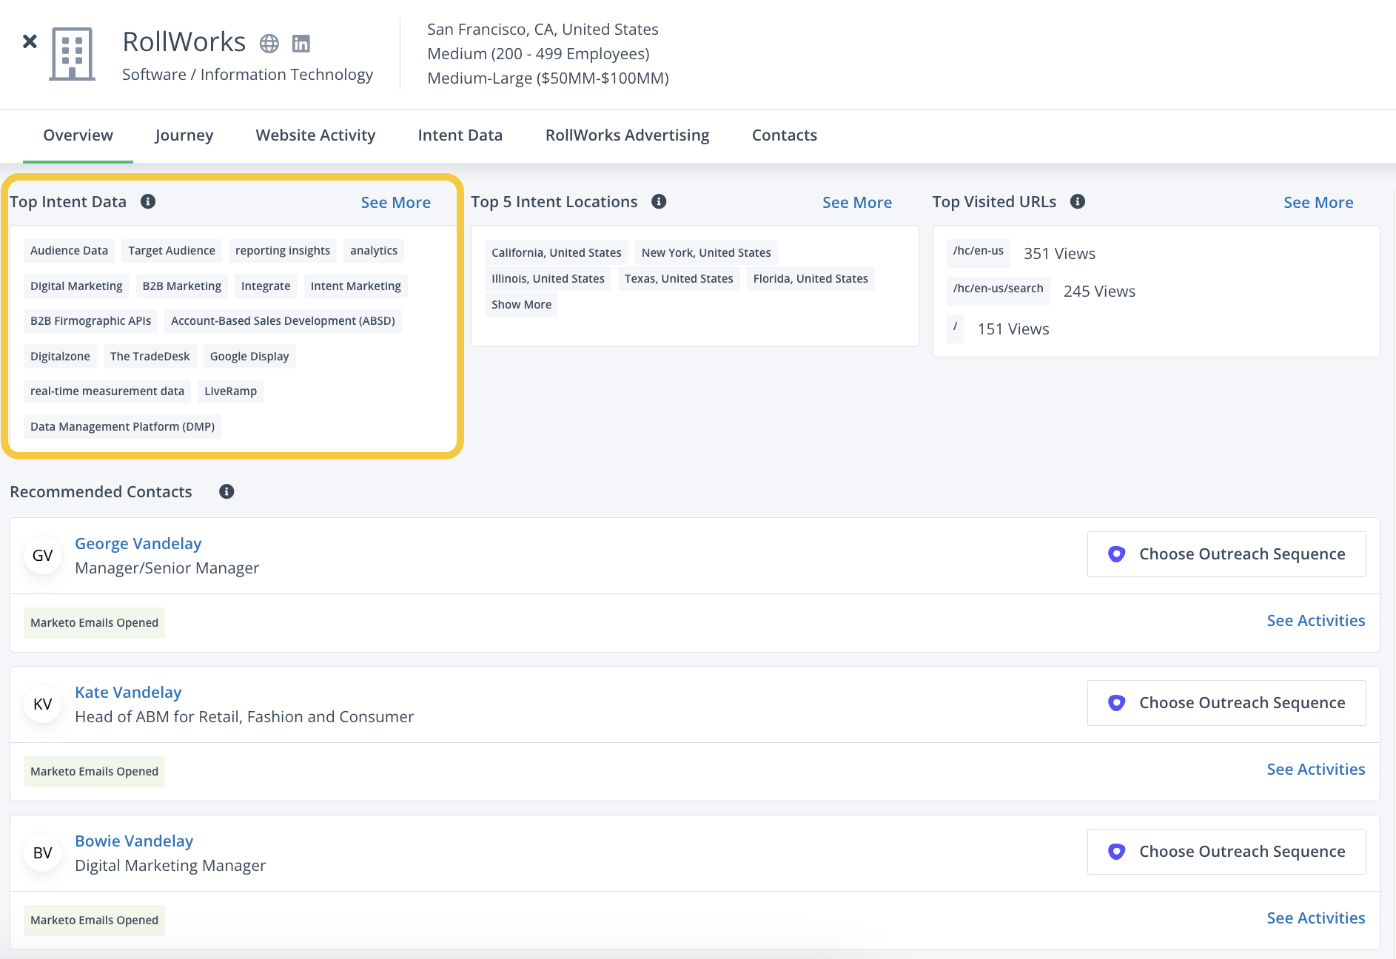Click the Florida, United States location tag

[x=811, y=279]
